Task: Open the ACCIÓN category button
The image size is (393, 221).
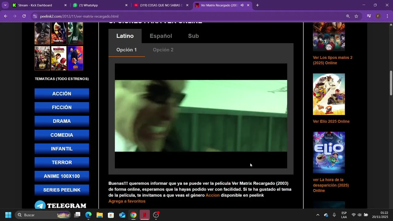Action: coord(62,94)
